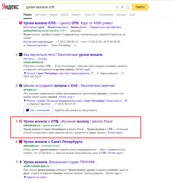Open Казанская ул., 7Б address link
Screen dimensions: 174x182
tap(77, 101)
